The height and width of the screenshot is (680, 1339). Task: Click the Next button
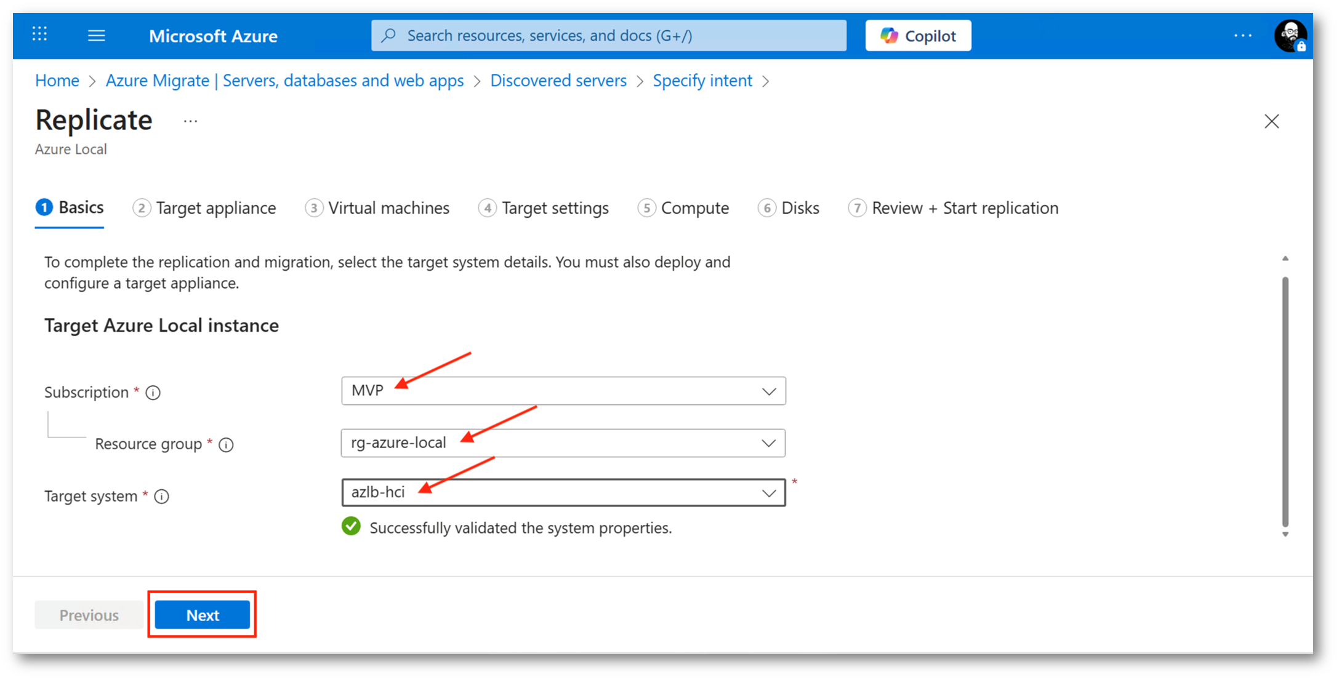coord(203,615)
